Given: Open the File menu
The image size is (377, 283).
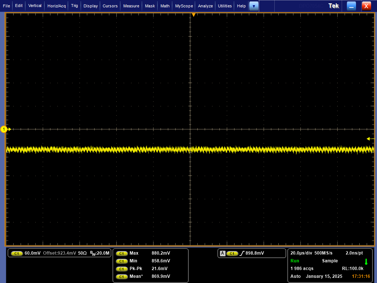Looking at the screenshot, I should tap(7, 6).
